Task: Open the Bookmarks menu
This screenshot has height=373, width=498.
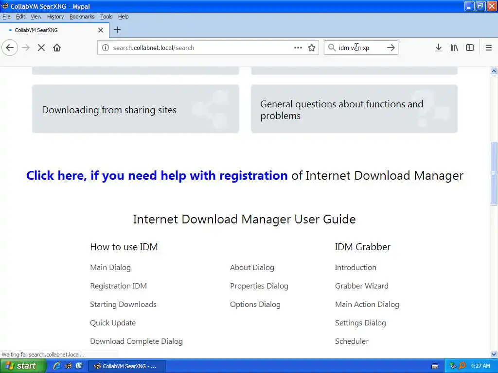Action: [82, 17]
